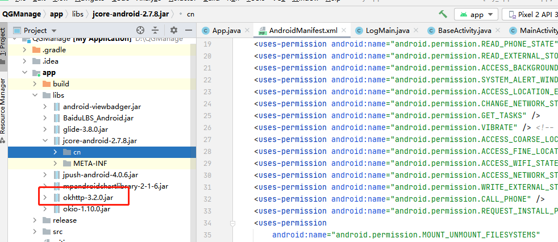
Task: Click QGManage in the breadcrumb bar
Action: pos(22,14)
